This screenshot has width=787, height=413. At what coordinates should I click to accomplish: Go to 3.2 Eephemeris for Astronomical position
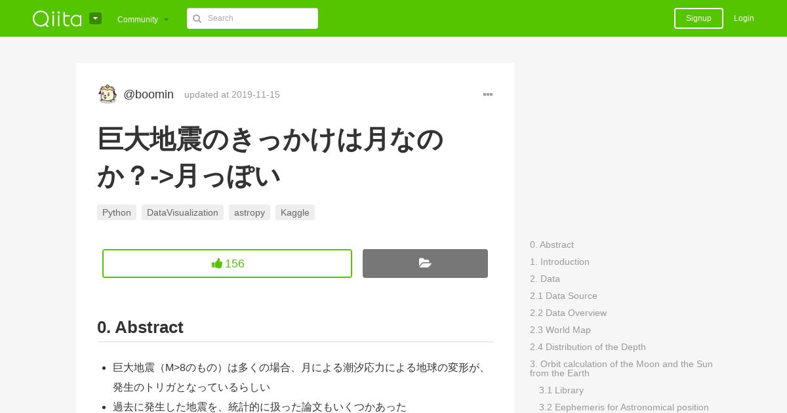624,407
